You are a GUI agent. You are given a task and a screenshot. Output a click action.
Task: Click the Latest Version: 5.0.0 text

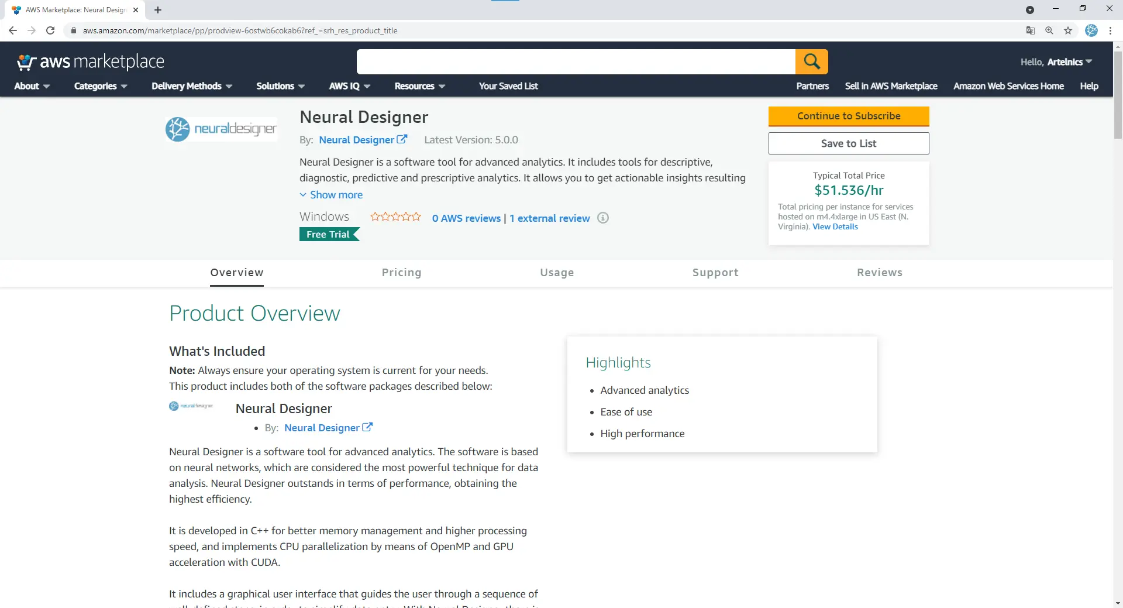pos(471,140)
